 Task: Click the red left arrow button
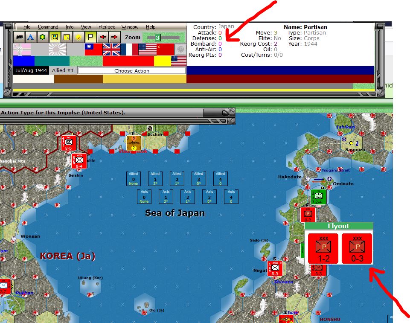(102, 37)
